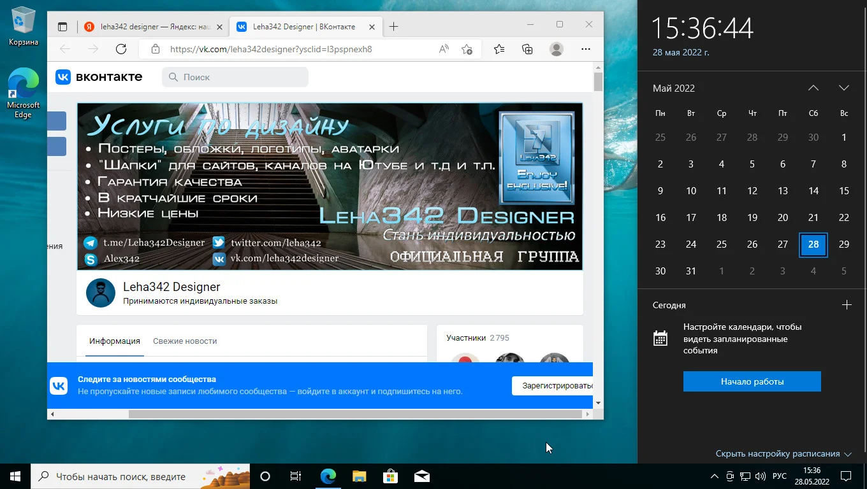Click the address bar URL vk.com/leha342designer

[271, 49]
